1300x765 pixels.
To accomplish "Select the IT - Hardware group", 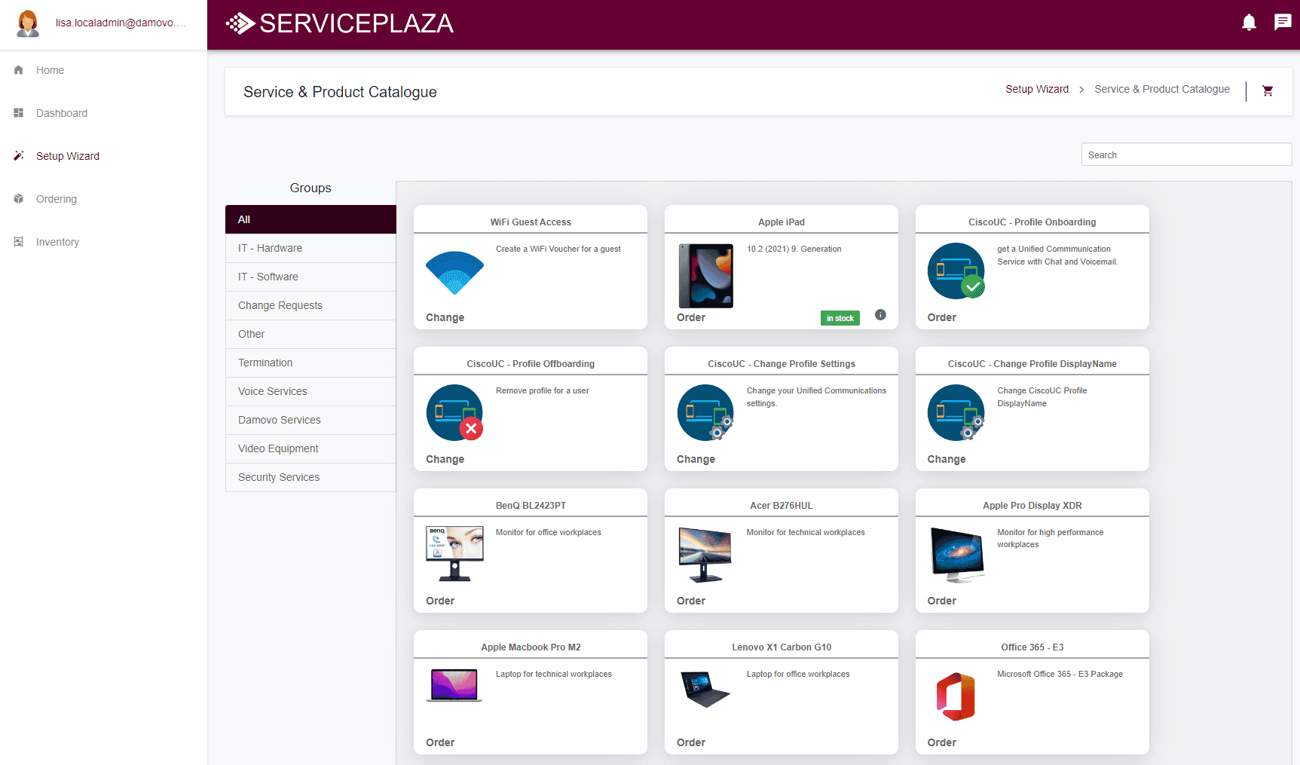I will click(270, 248).
